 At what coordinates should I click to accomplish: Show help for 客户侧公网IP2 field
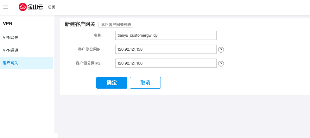221,64
